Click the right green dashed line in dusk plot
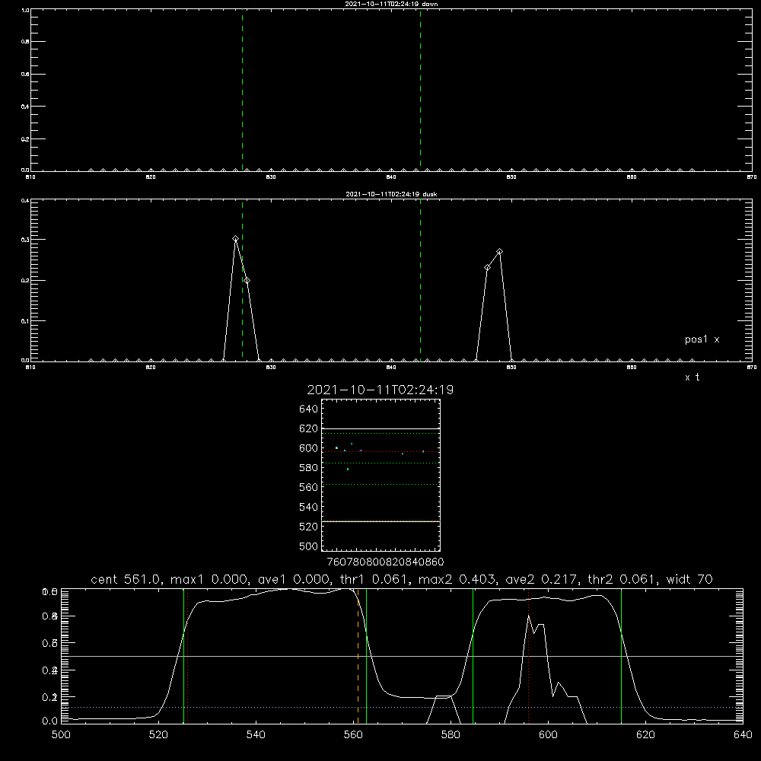This screenshot has height=761, width=761. 420,280
